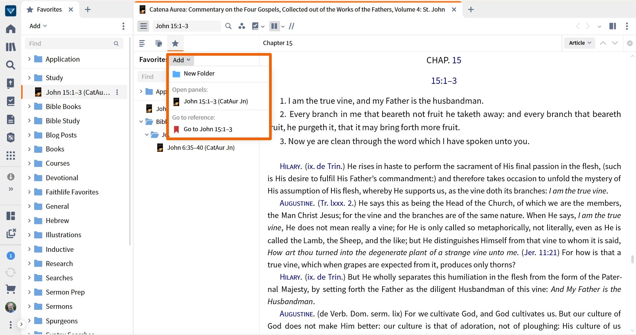The width and height of the screenshot is (636, 335).
Task: Open the Tools grid icon in sidebar
Action: [x=11, y=155]
